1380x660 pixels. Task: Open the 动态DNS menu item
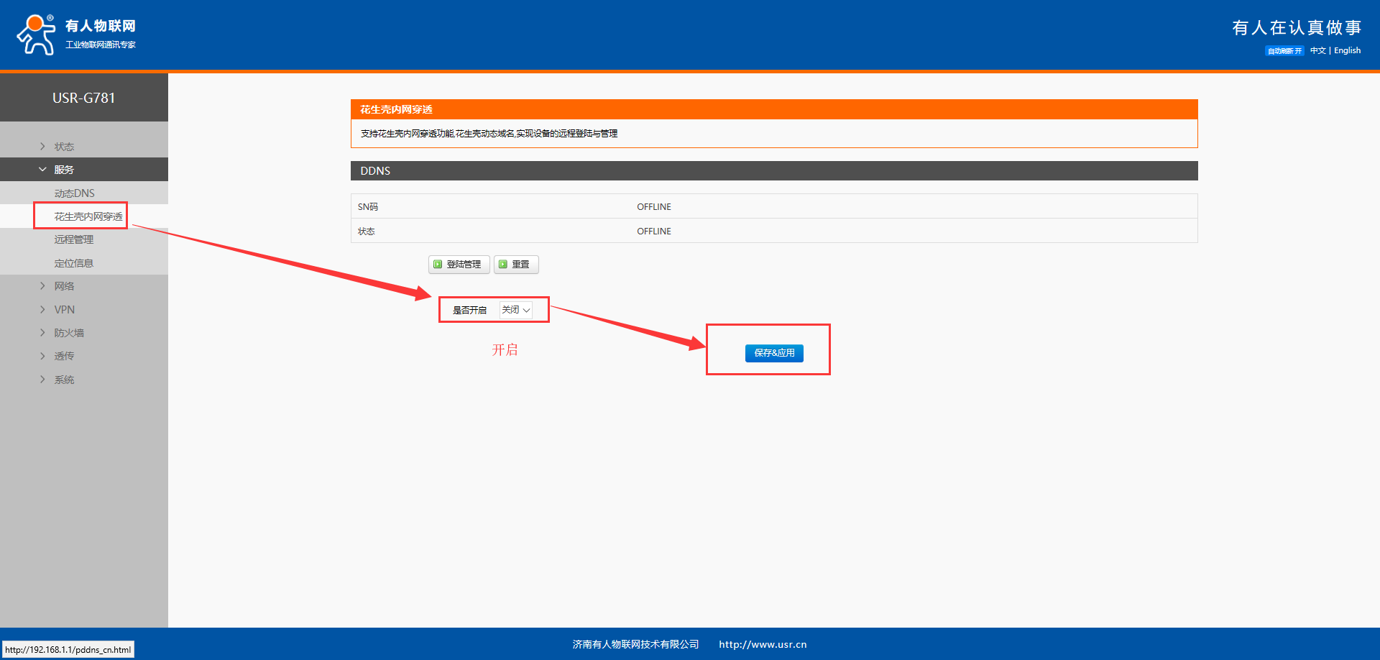(74, 193)
